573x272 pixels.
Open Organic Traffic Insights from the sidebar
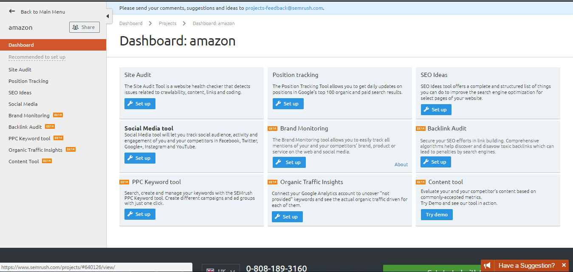tap(35, 150)
